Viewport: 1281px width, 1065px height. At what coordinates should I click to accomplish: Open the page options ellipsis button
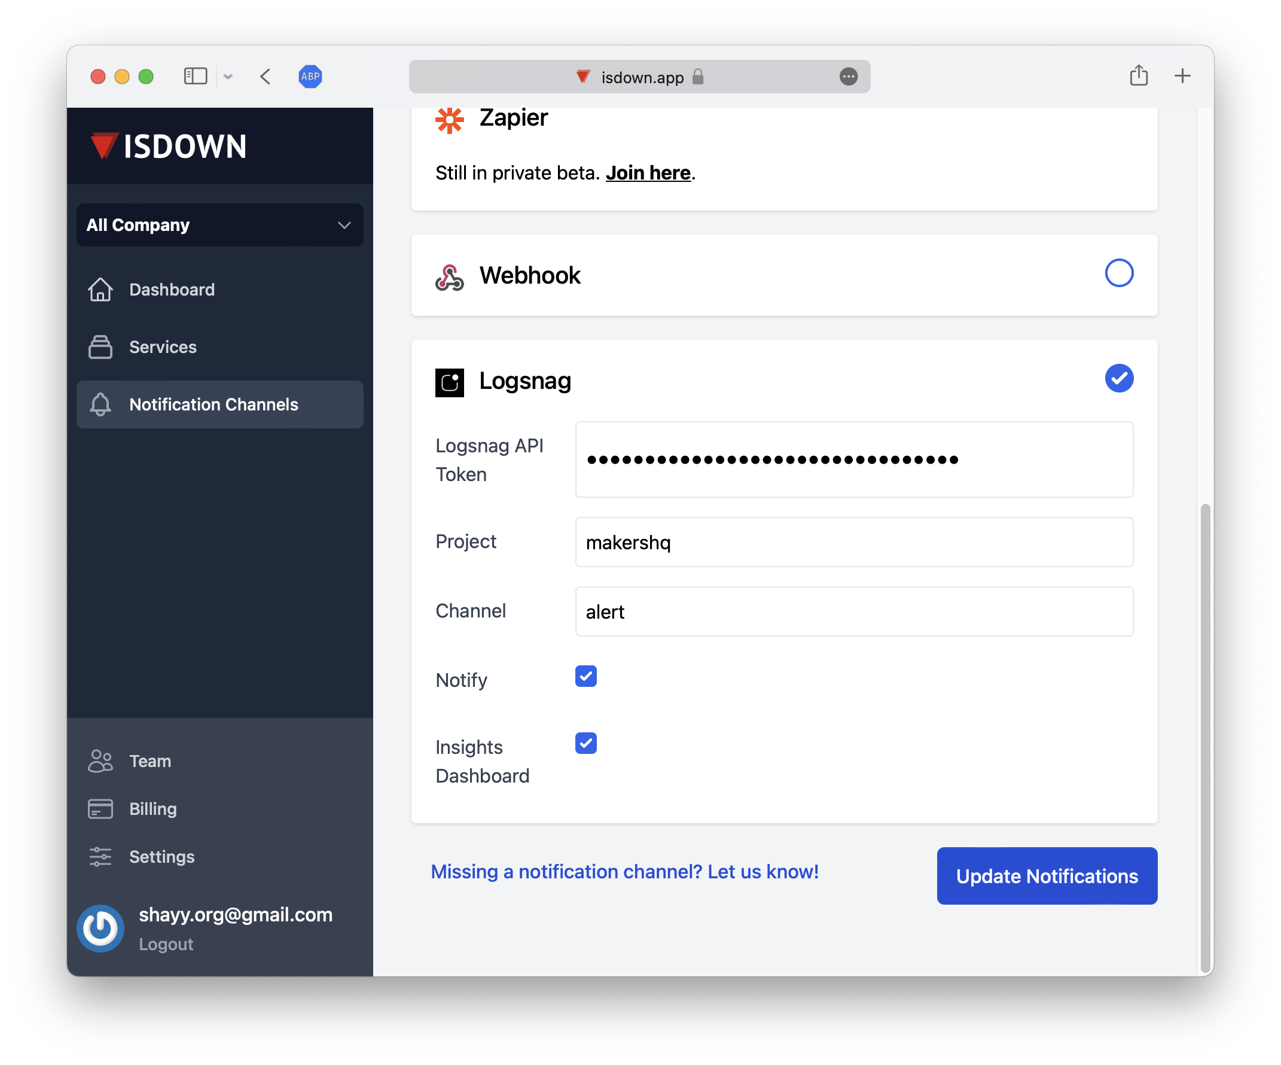848,77
